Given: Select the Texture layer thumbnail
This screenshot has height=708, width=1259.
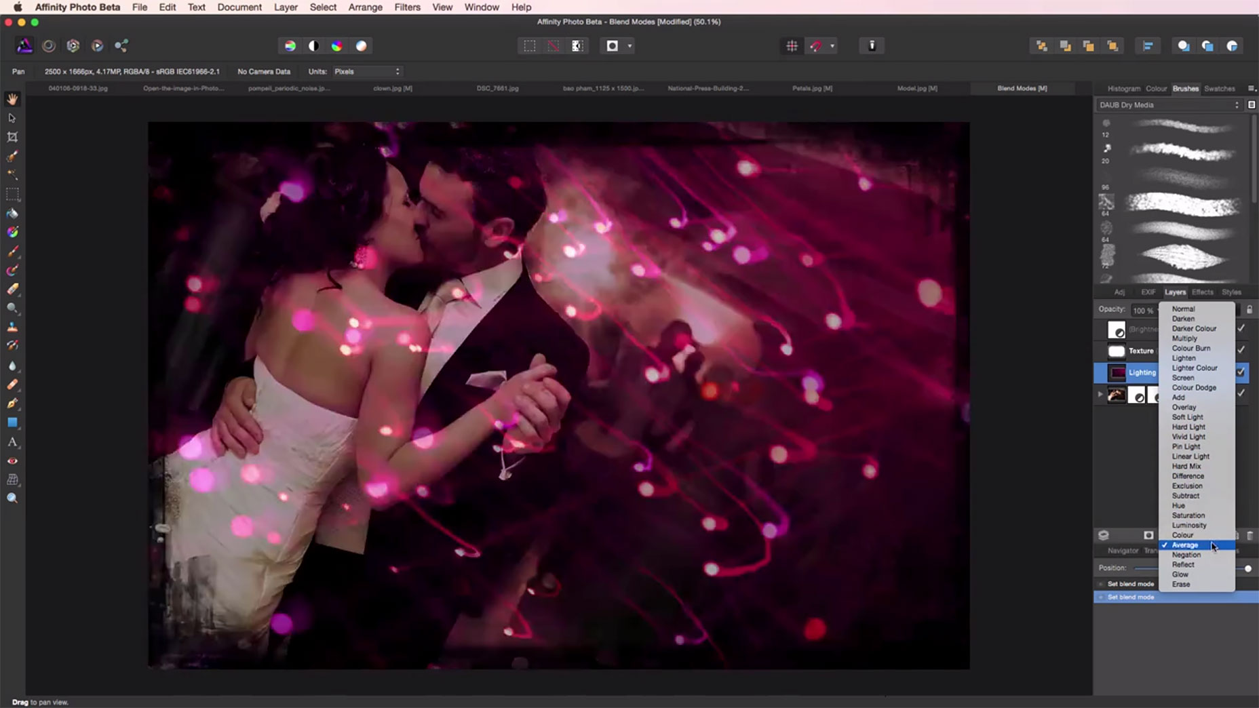Looking at the screenshot, I should [x=1116, y=351].
